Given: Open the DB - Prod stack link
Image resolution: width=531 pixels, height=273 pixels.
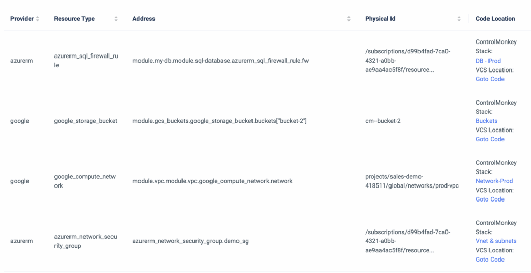Looking at the screenshot, I should pyautogui.click(x=488, y=61).
